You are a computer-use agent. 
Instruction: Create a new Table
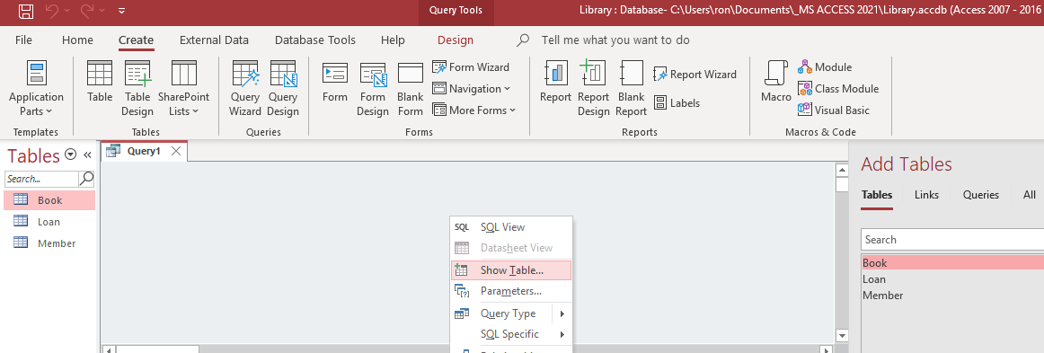pos(100,81)
